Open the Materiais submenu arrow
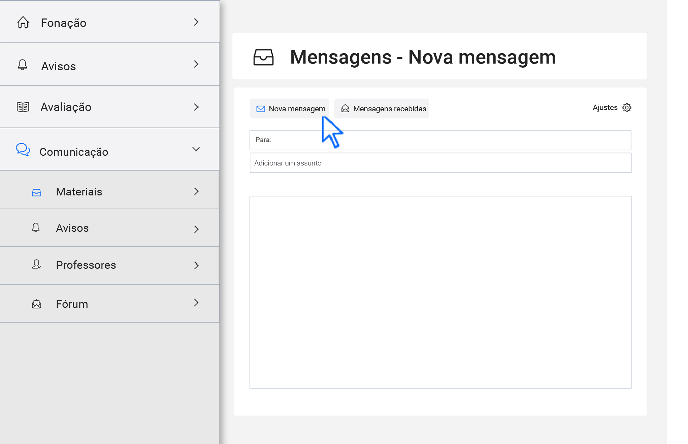This screenshot has height=444, width=688. click(x=196, y=191)
